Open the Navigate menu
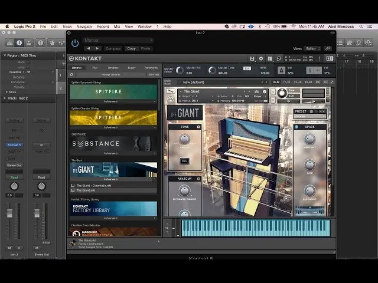This screenshot has width=378, height=283. pos(84,27)
